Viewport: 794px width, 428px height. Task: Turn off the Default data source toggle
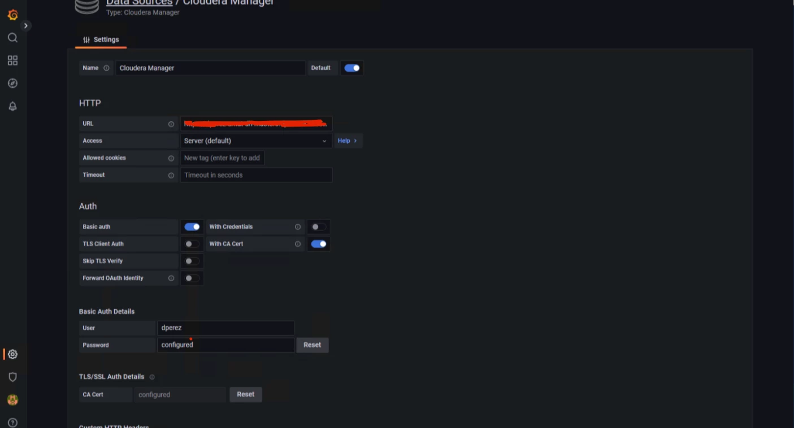352,68
